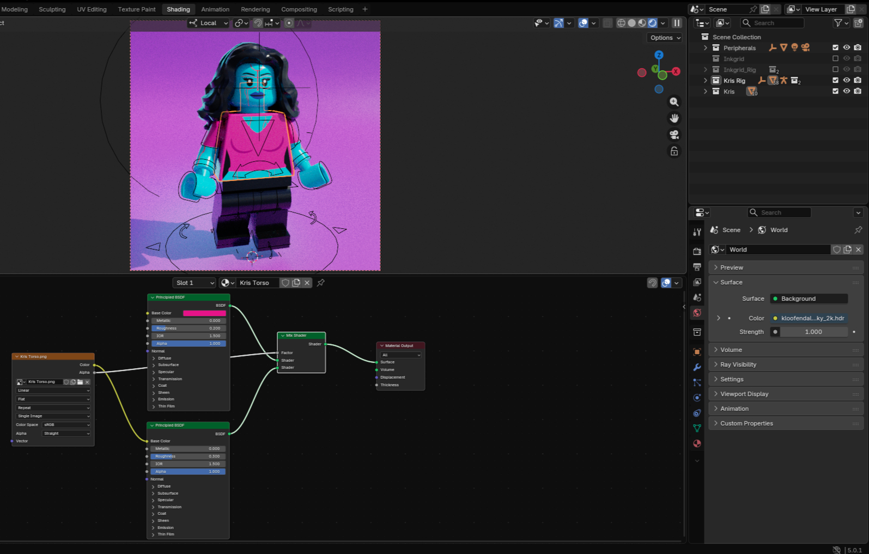The width and height of the screenshot is (869, 554).
Task: Expand the Peripherals collection tree
Action: tap(706, 48)
